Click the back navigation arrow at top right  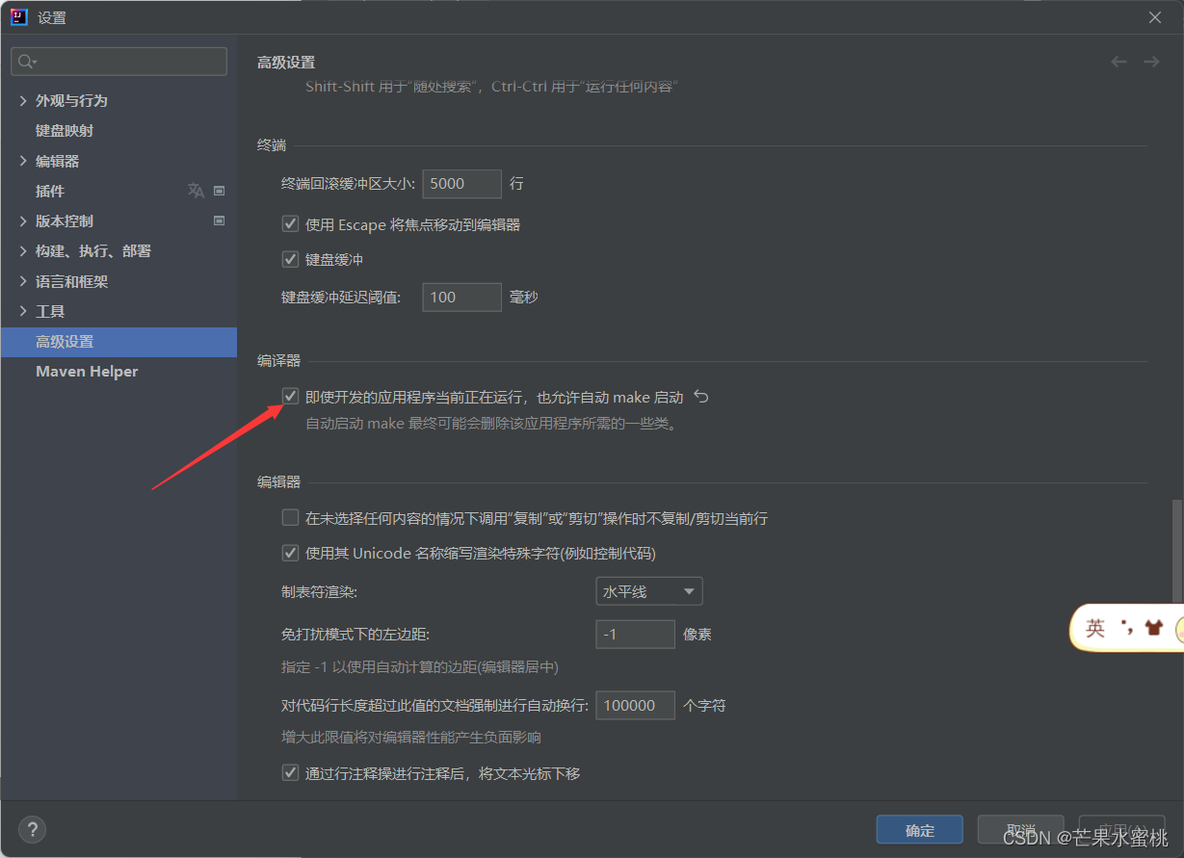(x=1118, y=61)
